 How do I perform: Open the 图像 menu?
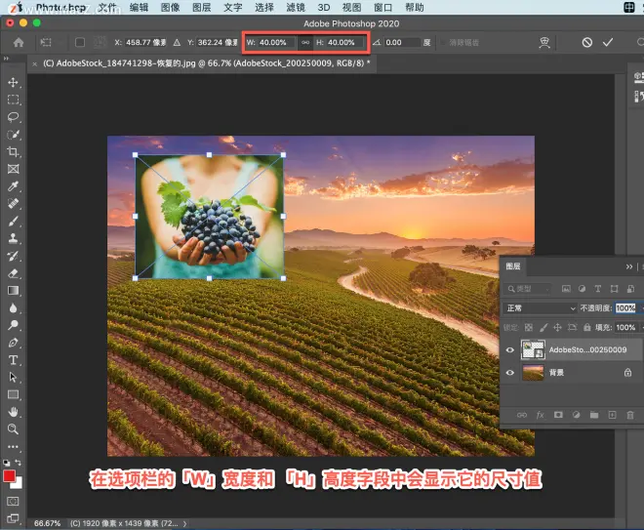point(170,8)
